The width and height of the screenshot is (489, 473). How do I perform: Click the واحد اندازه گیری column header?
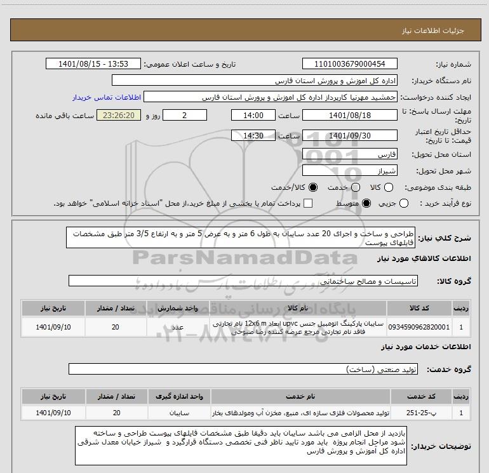[x=179, y=396]
